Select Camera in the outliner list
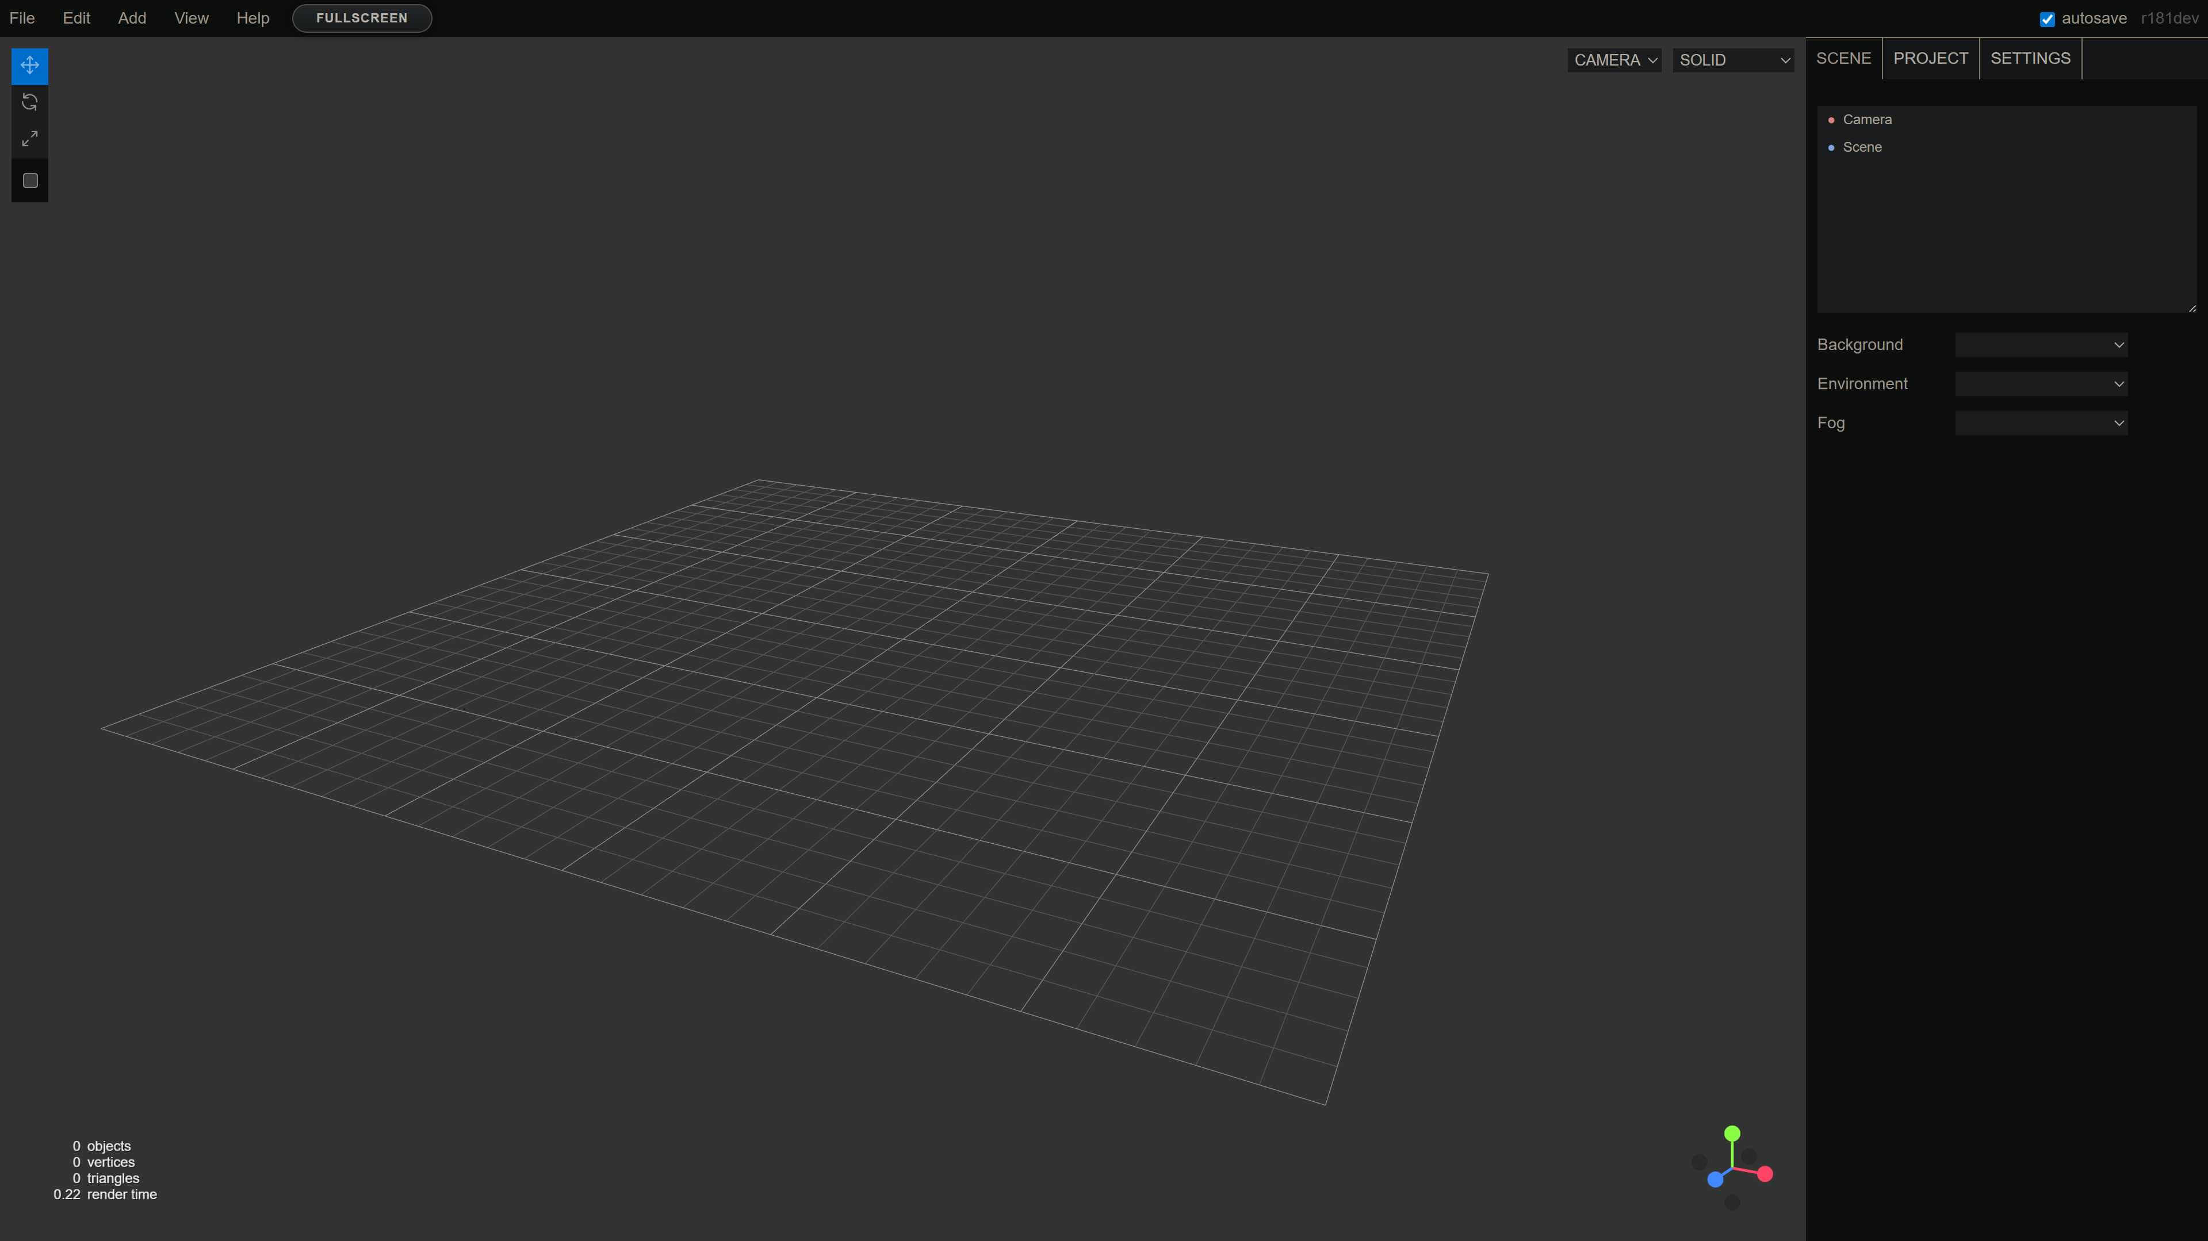Screen dimensions: 2208x1241 (1867, 120)
